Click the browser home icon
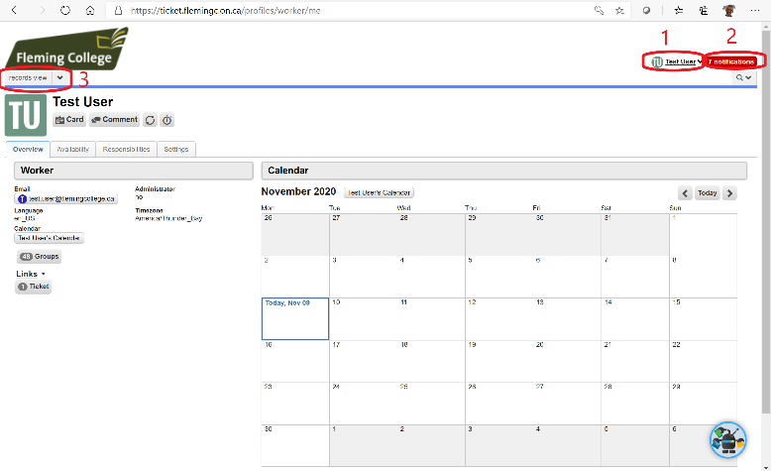 click(90, 10)
